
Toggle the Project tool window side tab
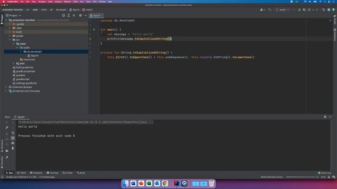pyautogui.click(x=2, y=19)
